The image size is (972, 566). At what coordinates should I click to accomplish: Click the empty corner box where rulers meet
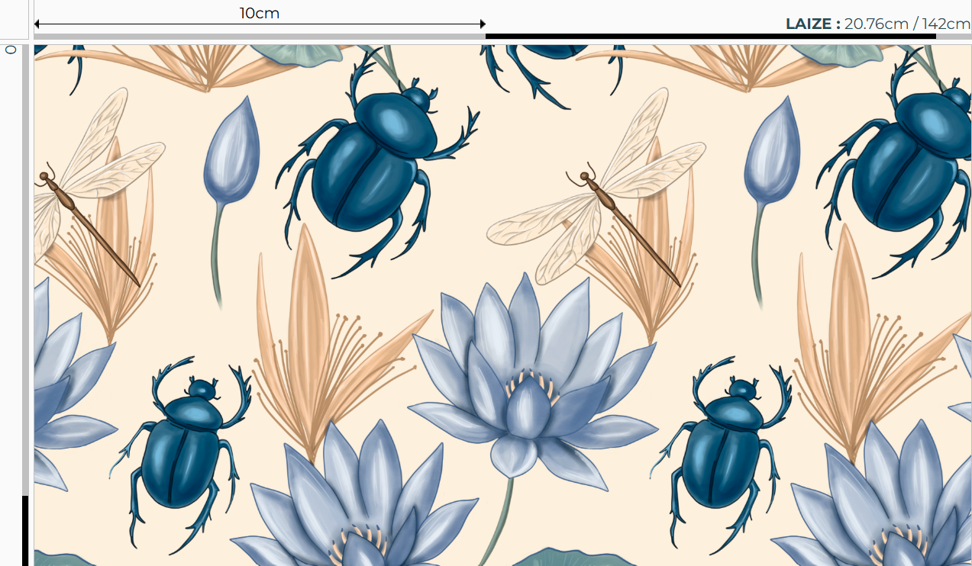click(14, 19)
